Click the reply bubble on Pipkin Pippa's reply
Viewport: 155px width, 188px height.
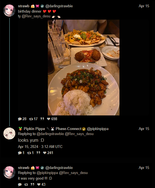[20, 153]
